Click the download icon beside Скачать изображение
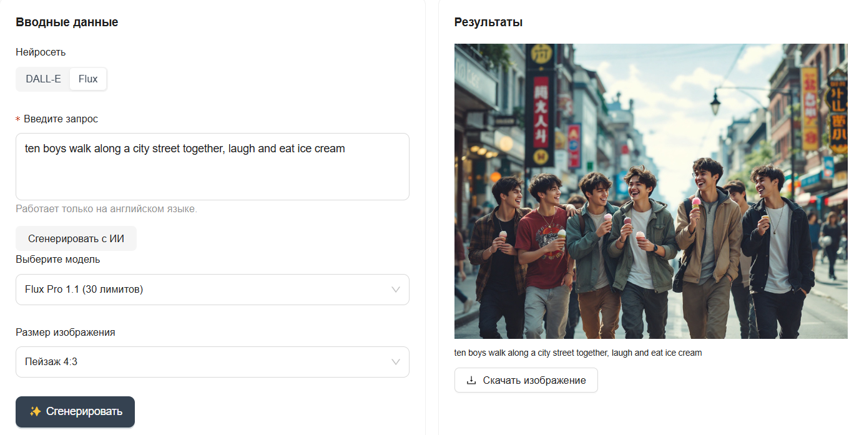The width and height of the screenshot is (859, 435). click(471, 380)
